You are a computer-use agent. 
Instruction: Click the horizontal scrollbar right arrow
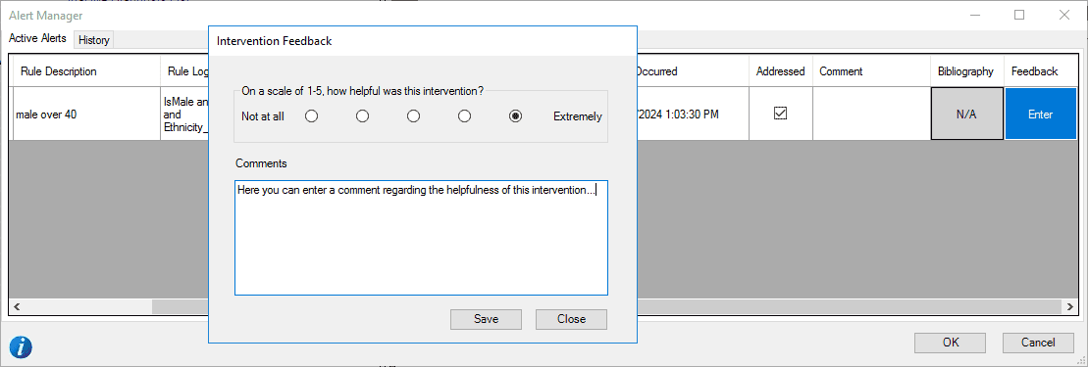tap(1072, 306)
